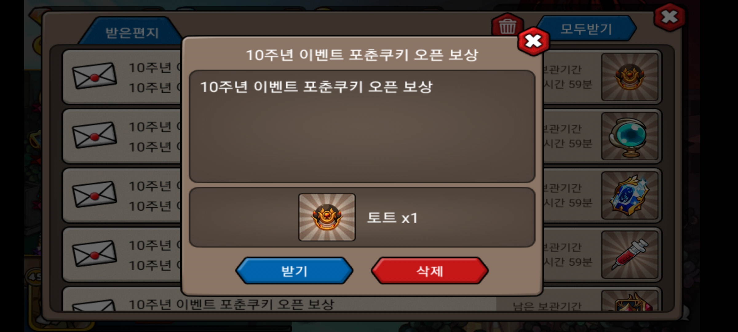The image size is (738, 332).
Task: Close the reward popup dialog
Action: [x=534, y=41]
